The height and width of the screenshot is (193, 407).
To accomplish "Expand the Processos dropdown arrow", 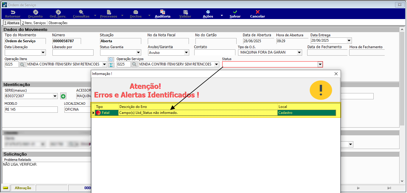I will [123, 15].
